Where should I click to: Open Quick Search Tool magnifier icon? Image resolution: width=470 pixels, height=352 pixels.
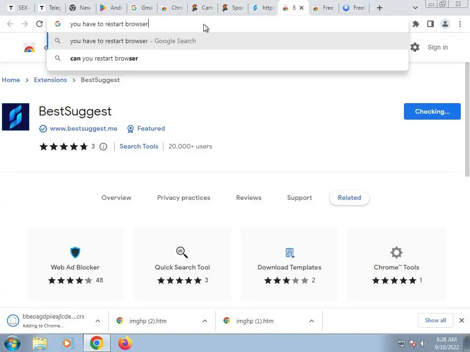coord(182,253)
